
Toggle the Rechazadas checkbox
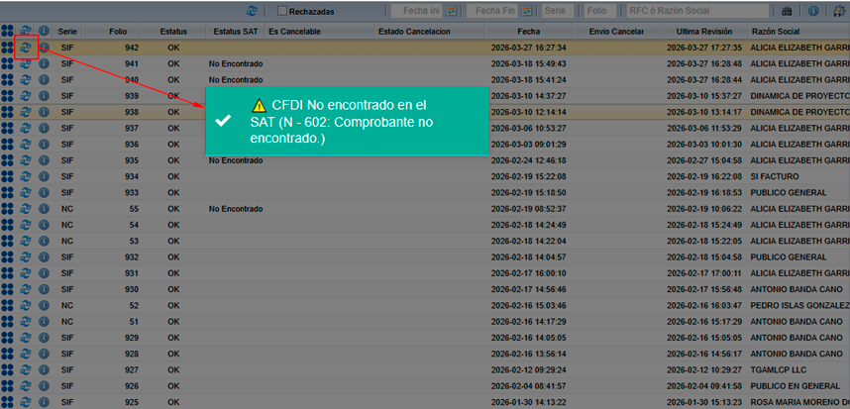(281, 11)
